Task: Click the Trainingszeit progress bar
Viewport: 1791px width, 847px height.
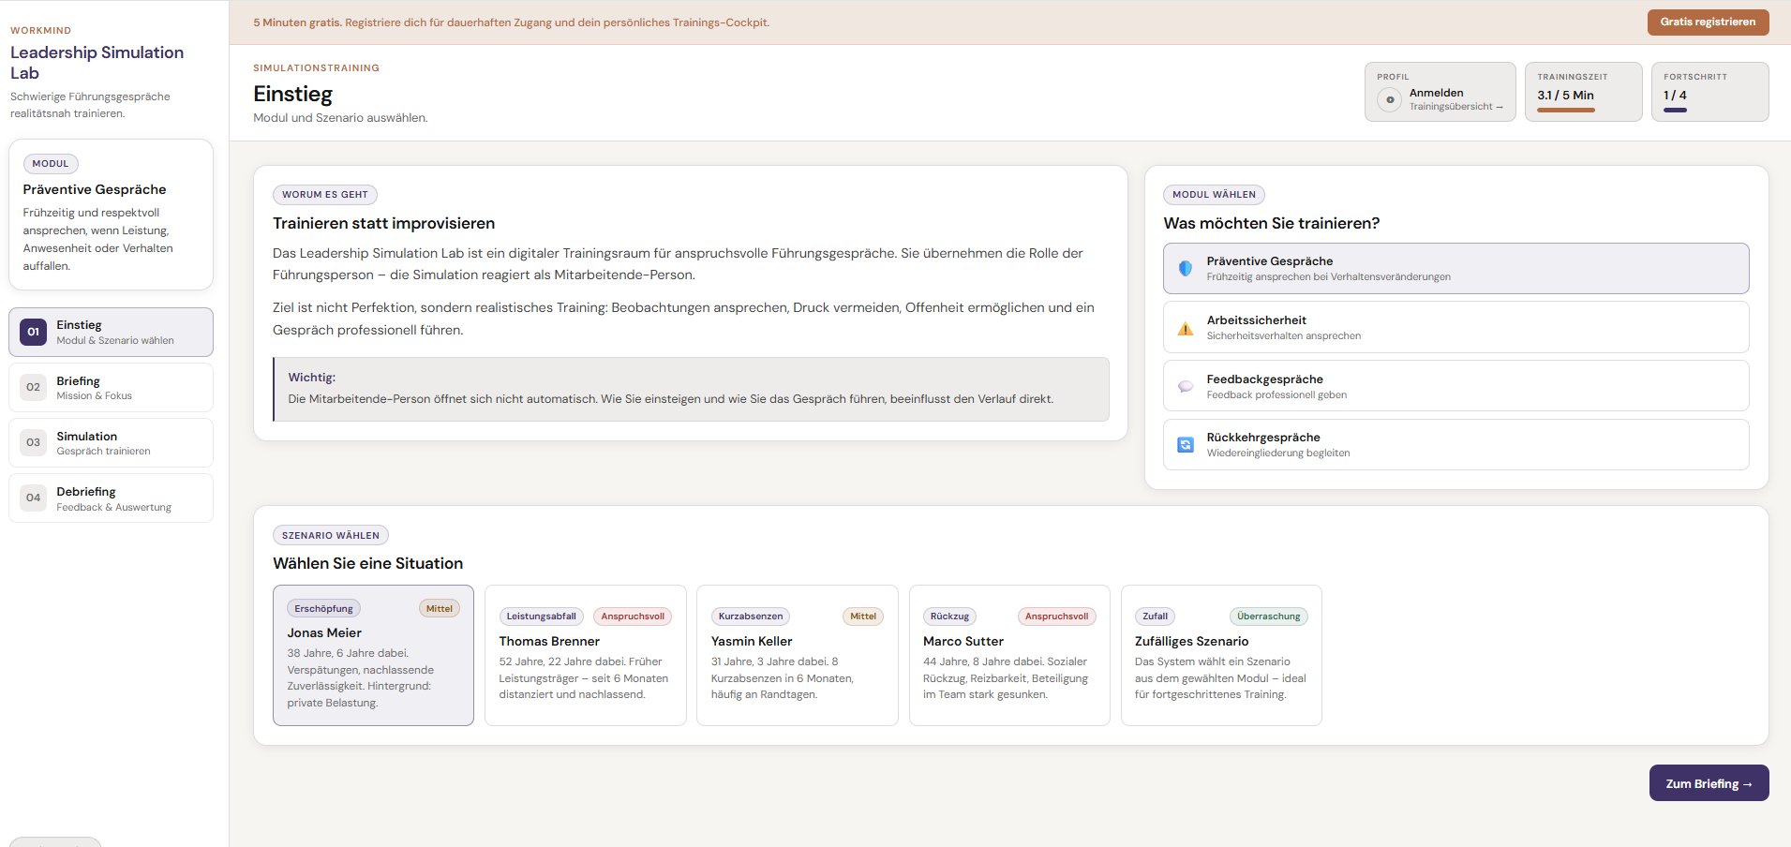Action: 1565,111
